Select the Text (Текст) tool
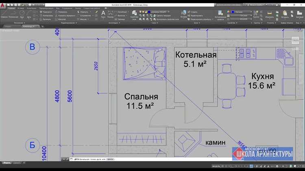This screenshot has height=171, width=305. coord(103,14)
